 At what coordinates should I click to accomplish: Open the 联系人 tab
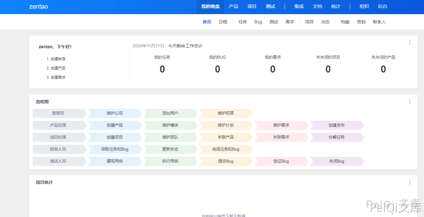click(379, 22)
